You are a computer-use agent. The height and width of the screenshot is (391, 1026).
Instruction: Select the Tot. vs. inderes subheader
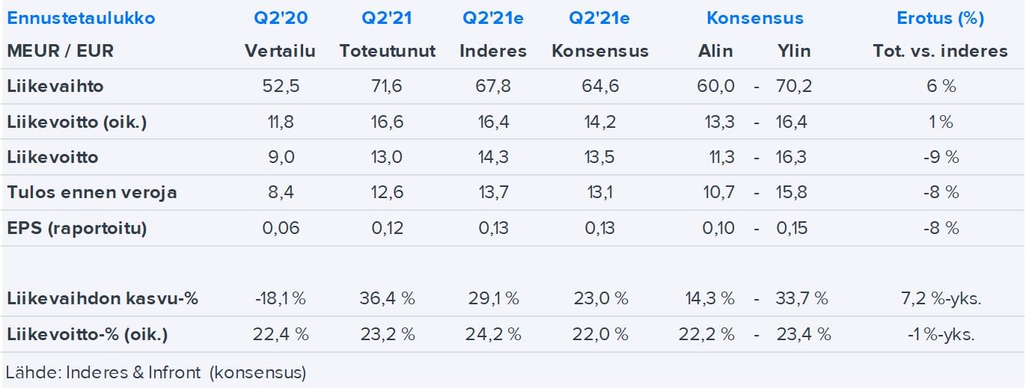pos(940,51)
